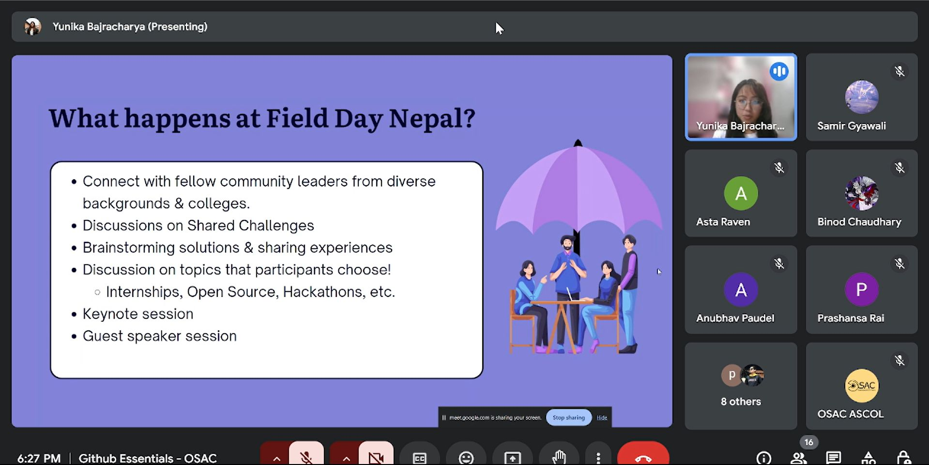
Task: Select Yunika Bajracharya's video tile
Action: pos(740,97)
